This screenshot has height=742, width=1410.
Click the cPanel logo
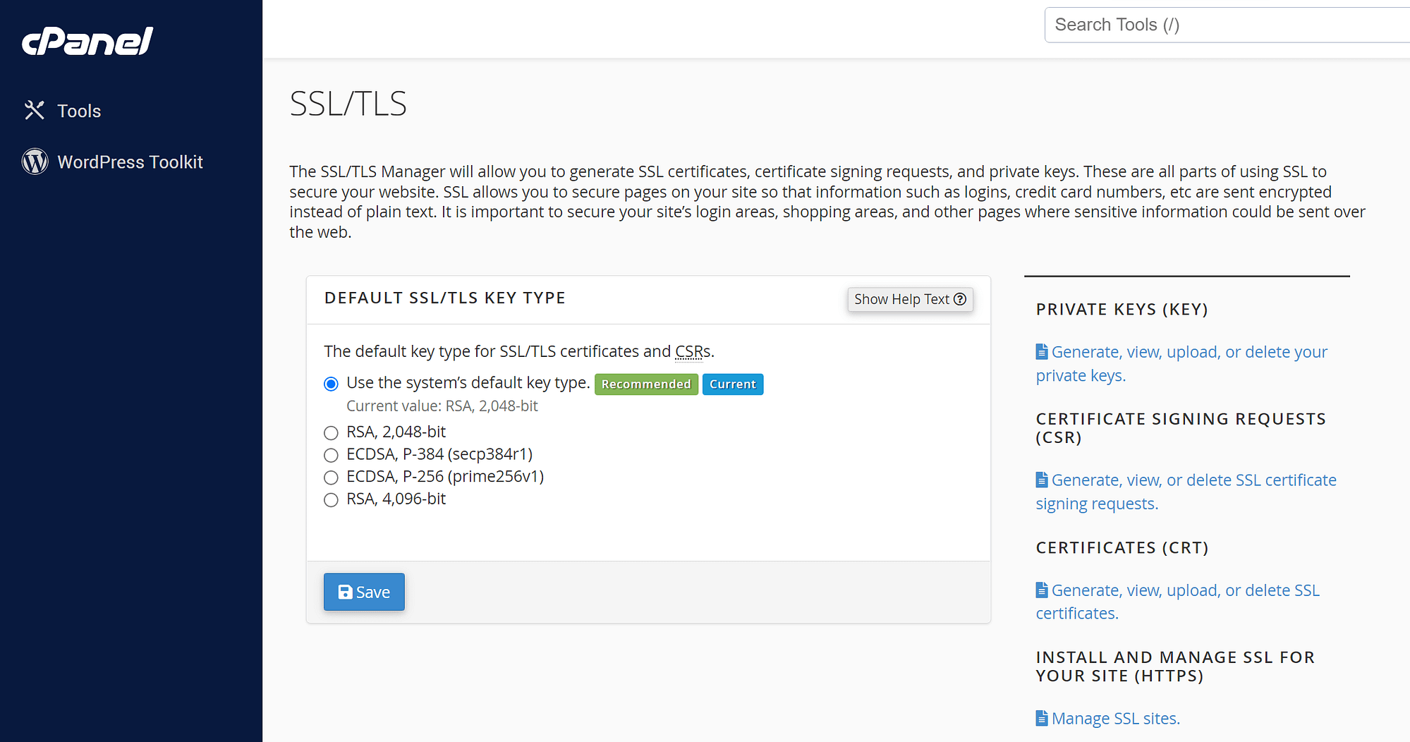pyautogui.click(x=87, y=41)
